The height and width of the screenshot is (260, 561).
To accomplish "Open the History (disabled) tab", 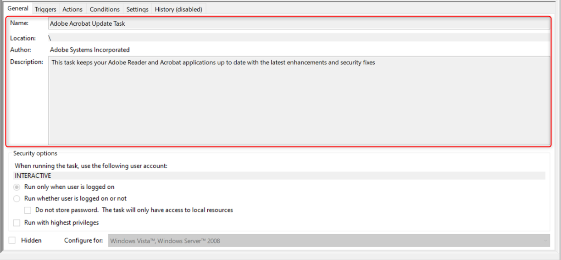I will (x=178, y=9).
